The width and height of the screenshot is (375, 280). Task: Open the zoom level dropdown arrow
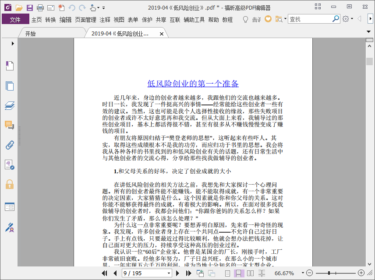pyautogui.click(x=303, y=273)
